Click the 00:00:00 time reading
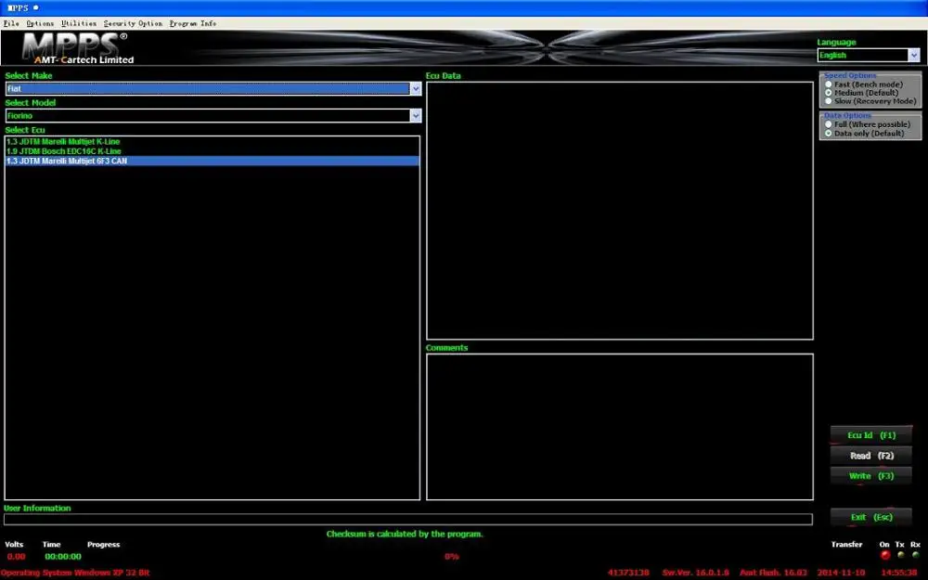This screenshot has width=928, height=580. click(x=63, y=556)
